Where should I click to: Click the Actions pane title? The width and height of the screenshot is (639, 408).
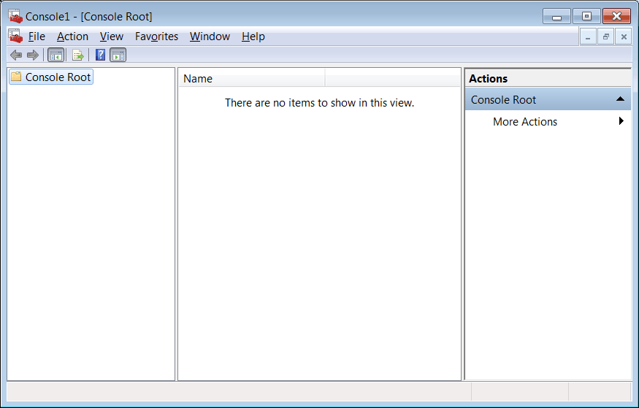point(489,79)
